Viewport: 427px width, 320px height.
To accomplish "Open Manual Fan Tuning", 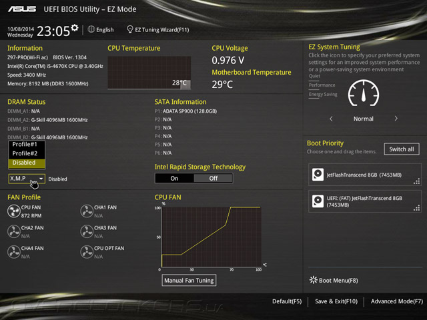I will click(189, 280).
